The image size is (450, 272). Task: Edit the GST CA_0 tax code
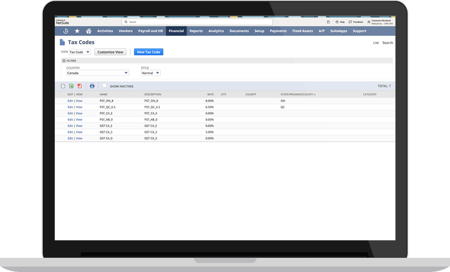[70, 138]
